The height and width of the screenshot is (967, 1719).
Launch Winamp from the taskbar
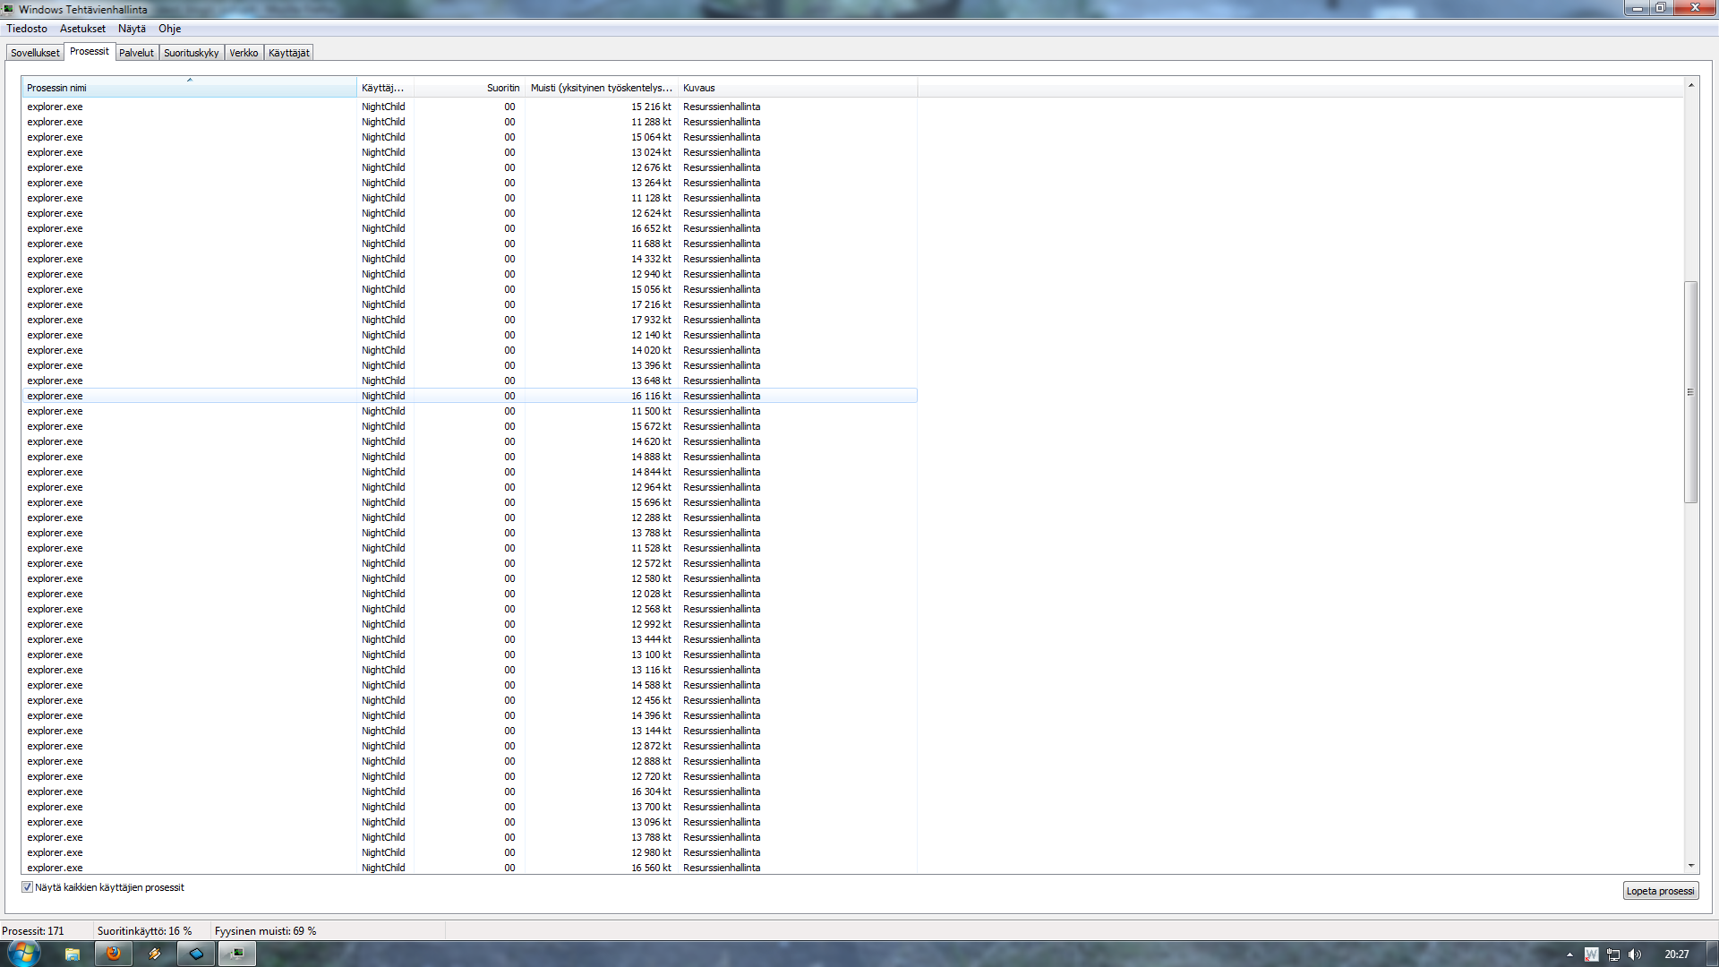click(x=155, y=954)
